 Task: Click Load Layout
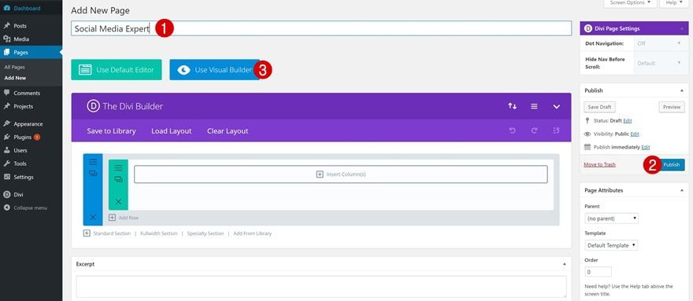172,131
